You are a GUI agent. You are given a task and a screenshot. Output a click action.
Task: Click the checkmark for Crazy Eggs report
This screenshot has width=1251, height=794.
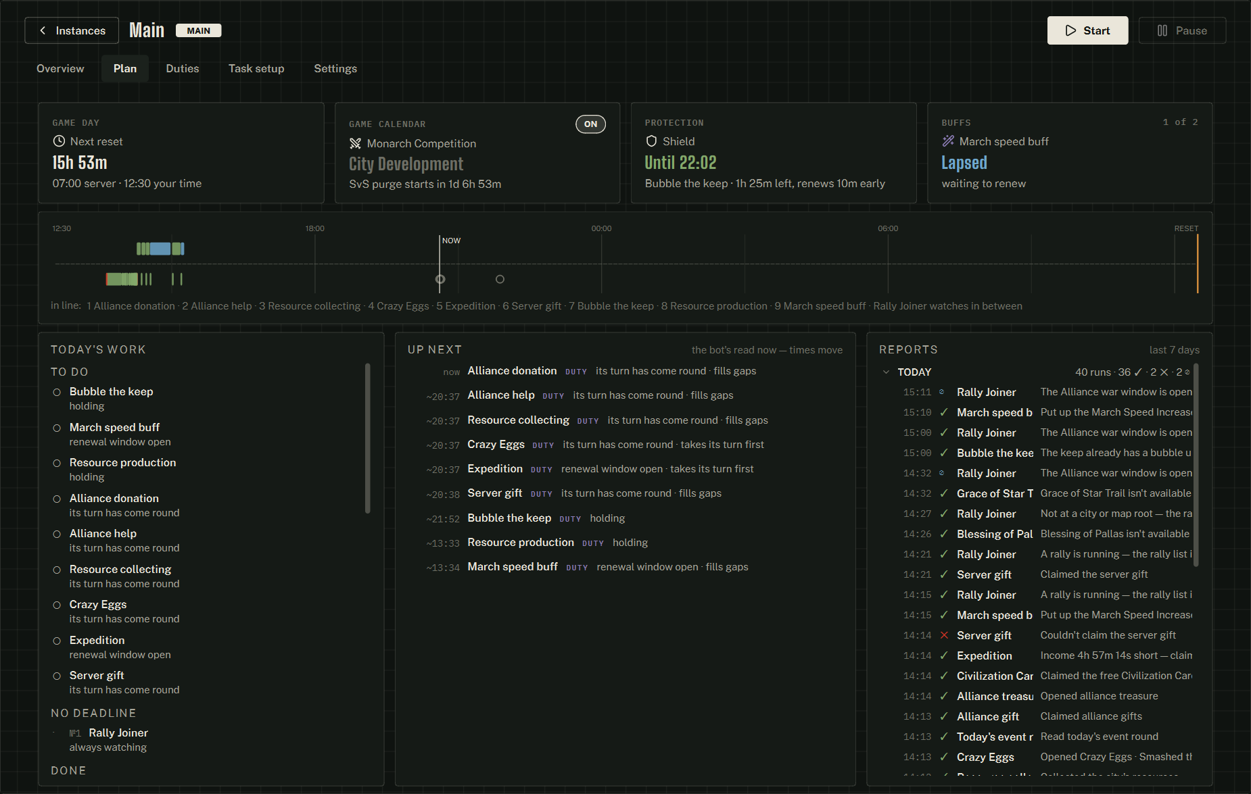[x=944, y=757]
